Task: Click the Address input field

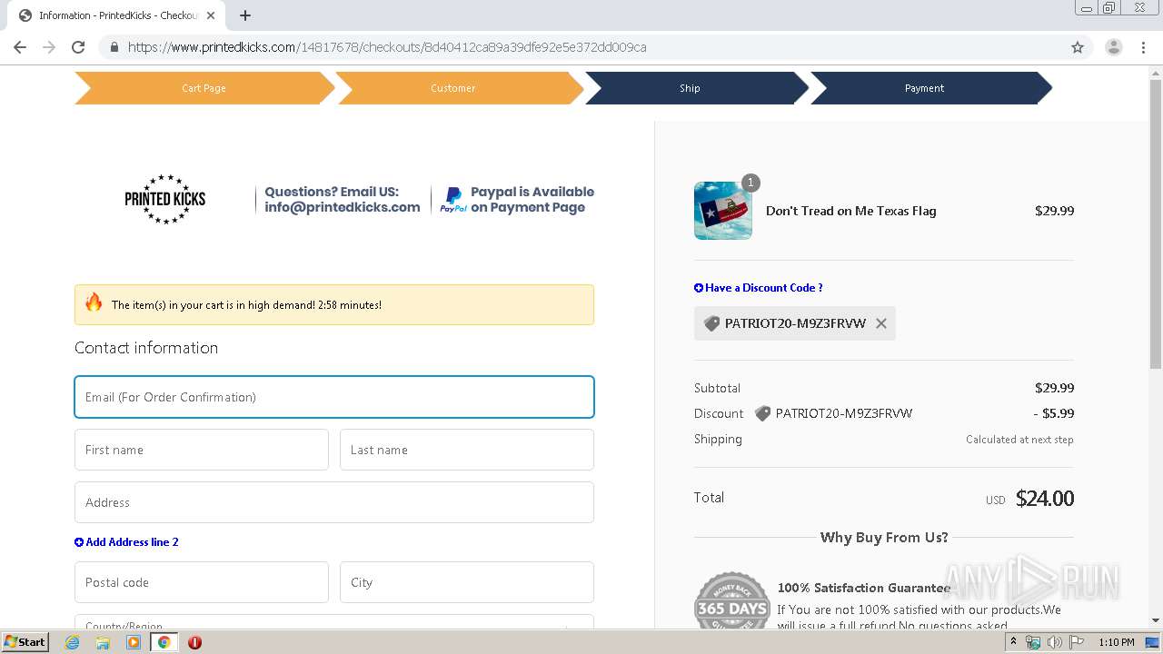Action: tap(334, 502)
